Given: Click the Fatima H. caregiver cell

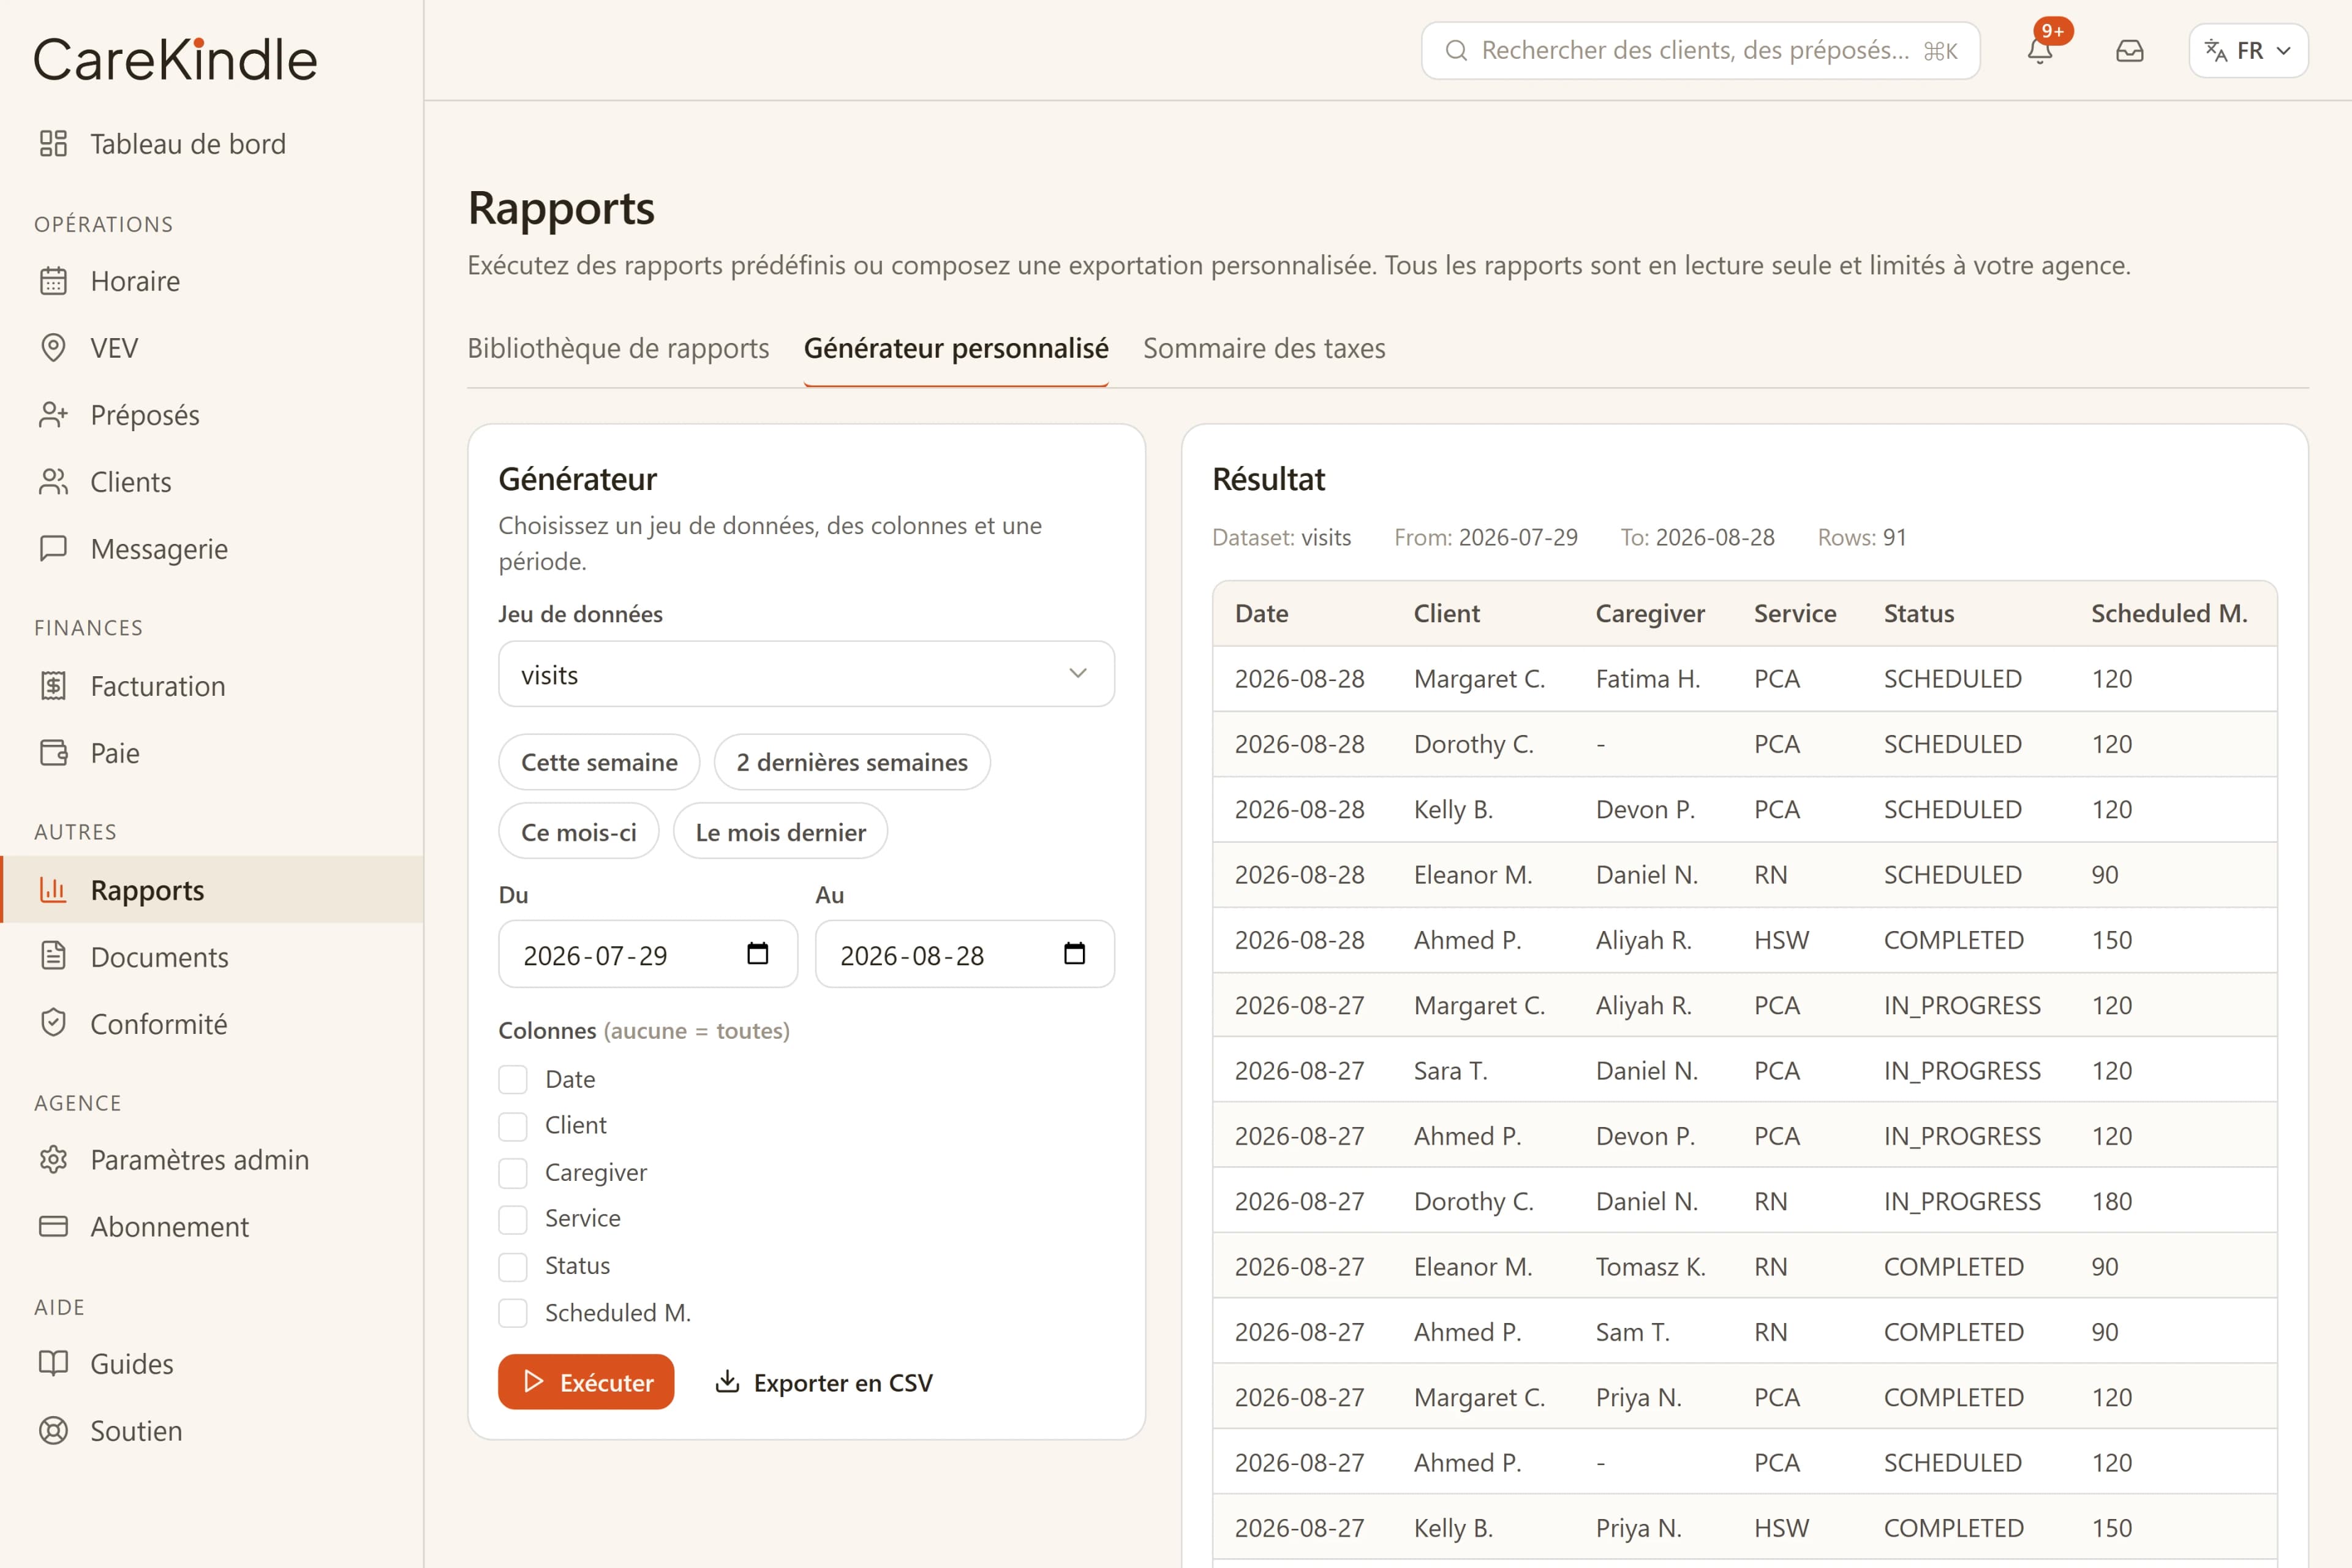Looking at the screenshot, I should pyautogui.click(x=1648, y=679).
